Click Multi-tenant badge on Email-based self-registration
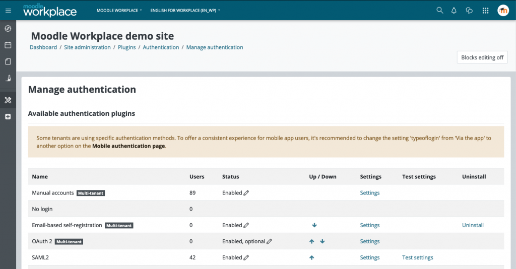The width and height of the screenshot is (516, 269). point(119,226)
